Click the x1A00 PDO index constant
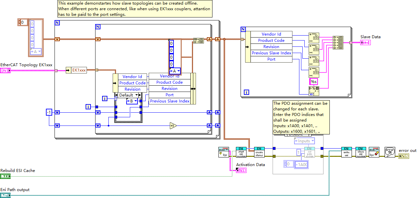 (x=301, y=164)
